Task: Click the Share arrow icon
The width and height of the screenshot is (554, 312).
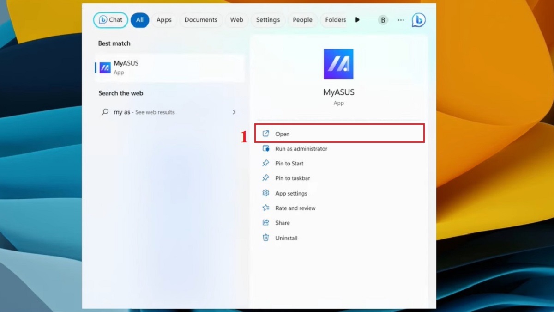Action: (x=265, y=222)
